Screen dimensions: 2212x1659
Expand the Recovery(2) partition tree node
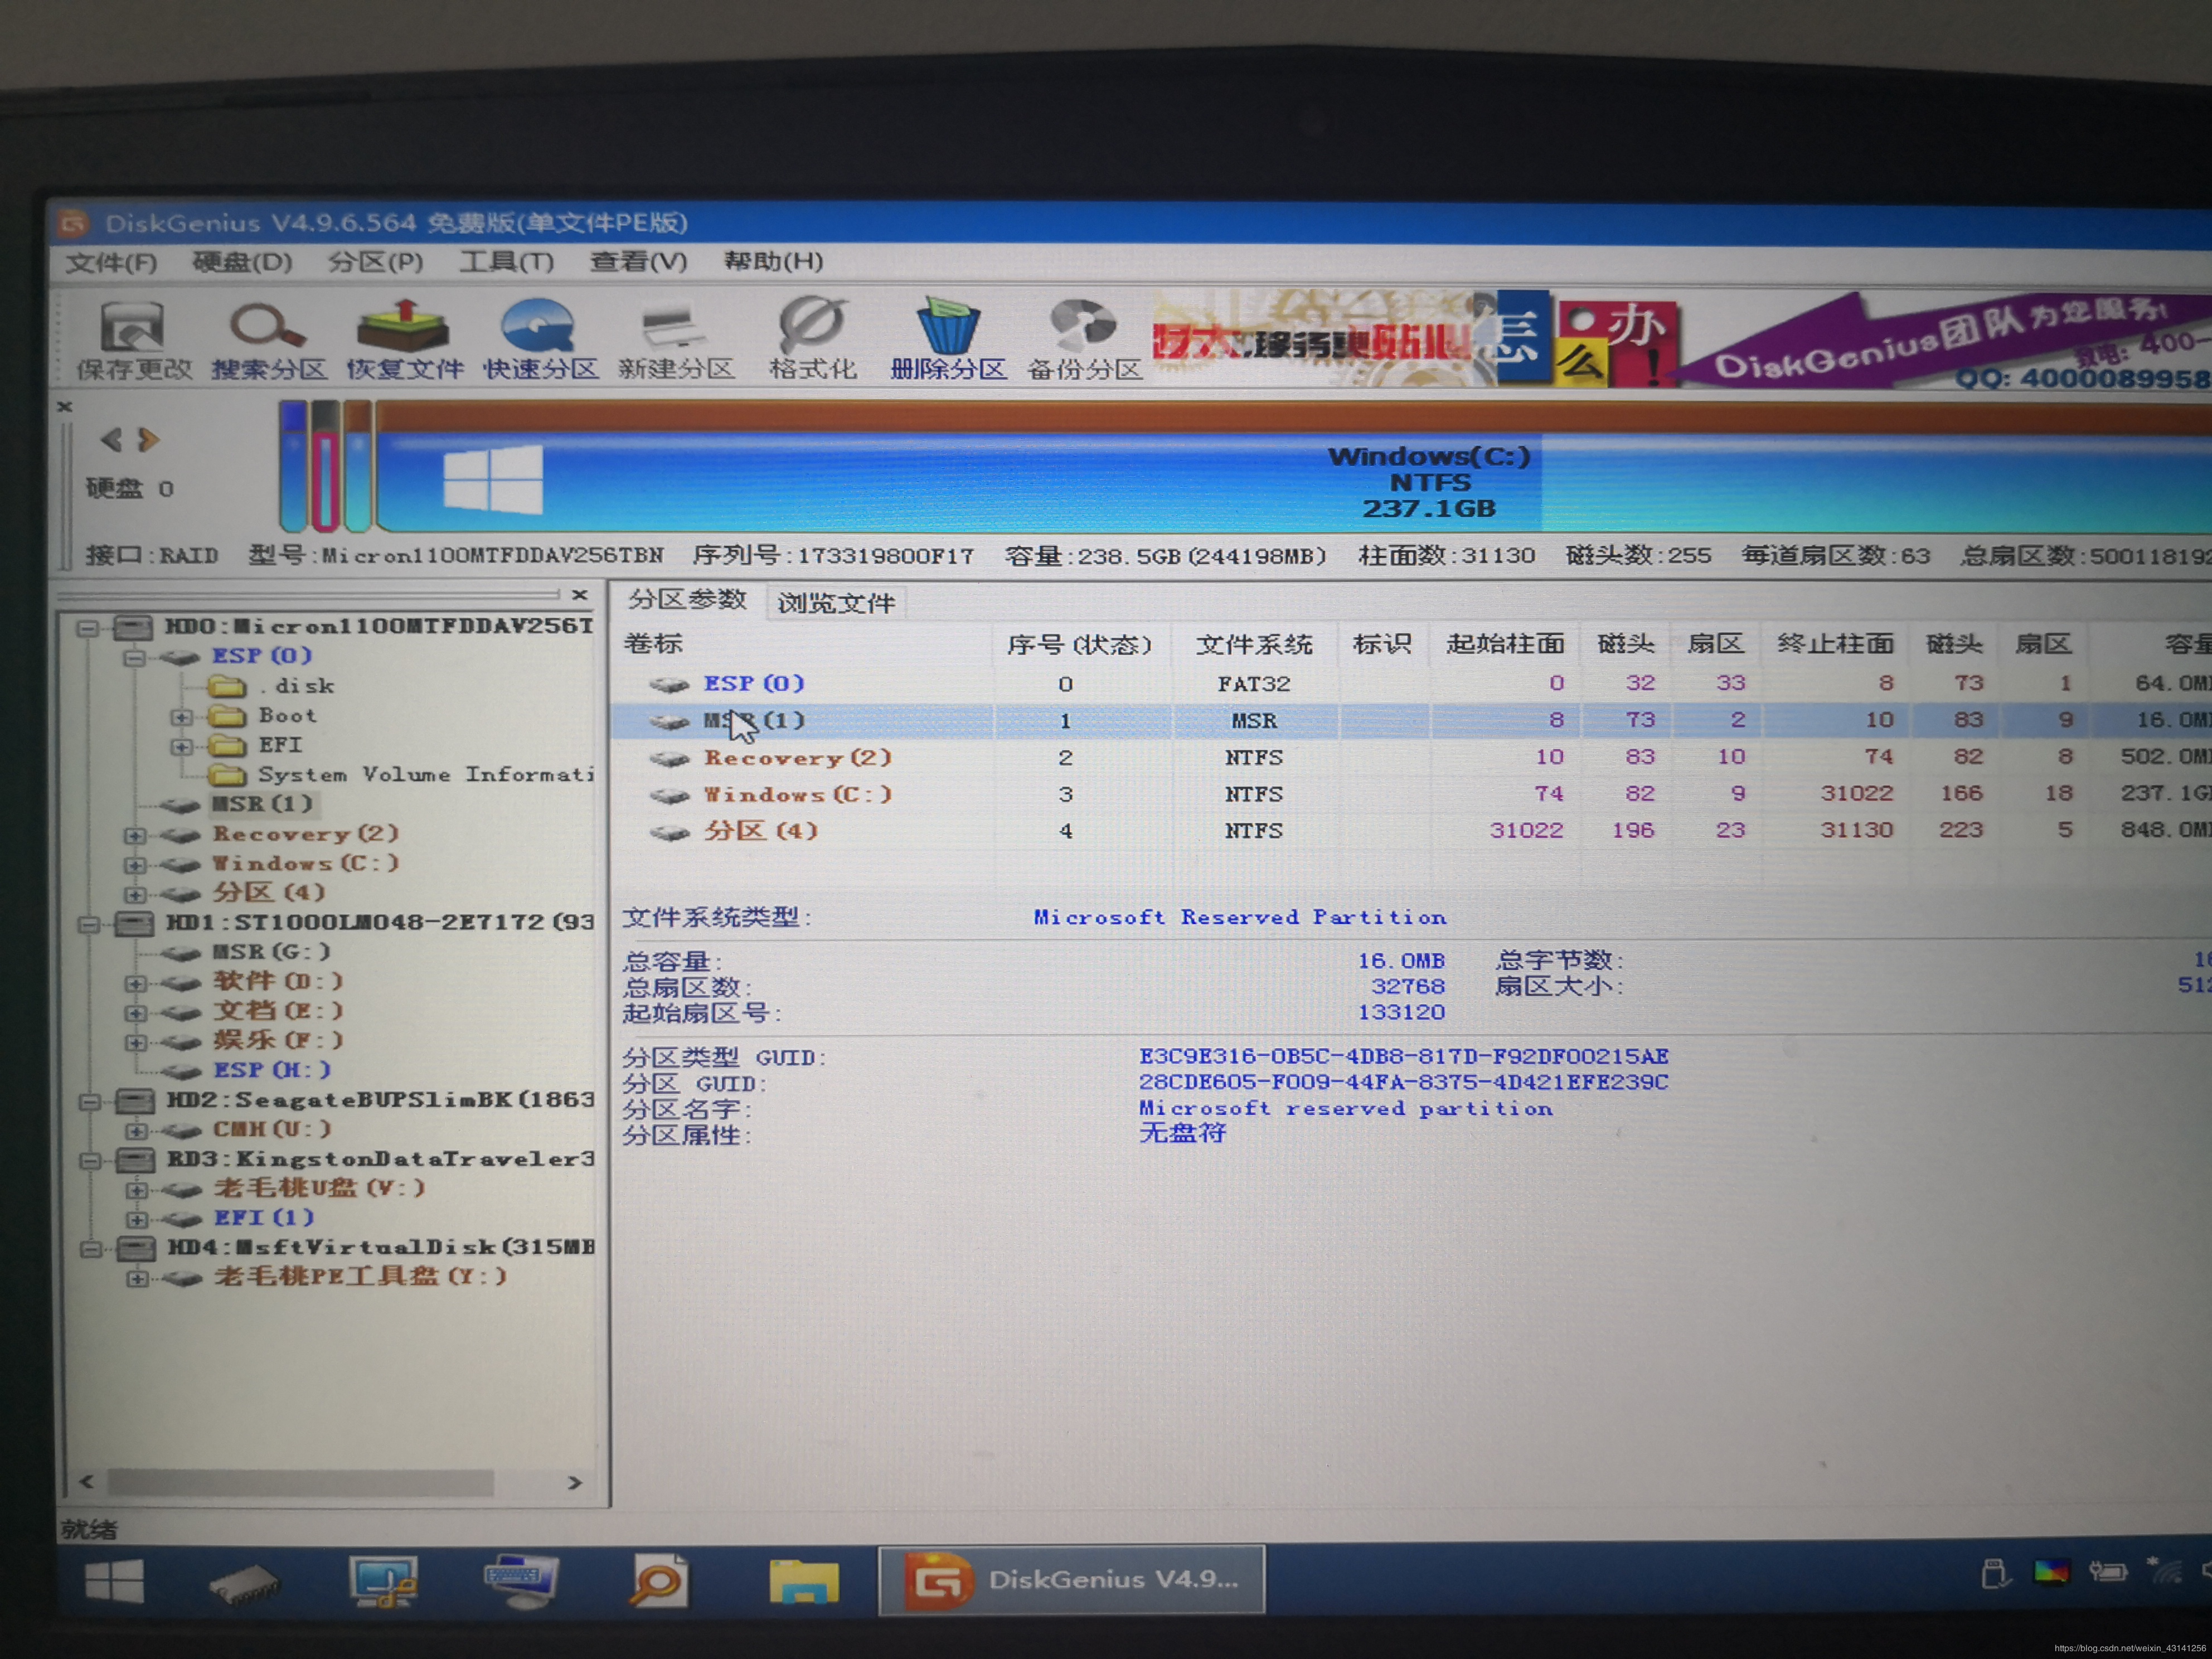135,835
